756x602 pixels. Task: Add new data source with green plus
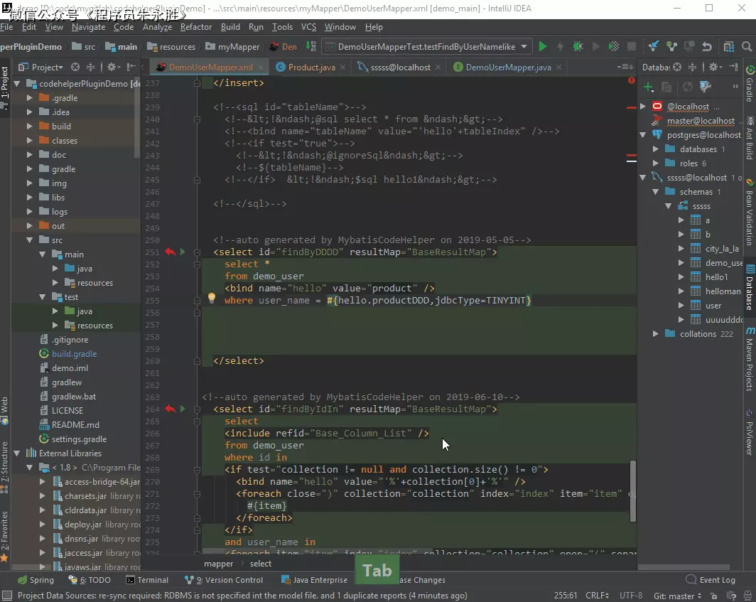(648, 87)
